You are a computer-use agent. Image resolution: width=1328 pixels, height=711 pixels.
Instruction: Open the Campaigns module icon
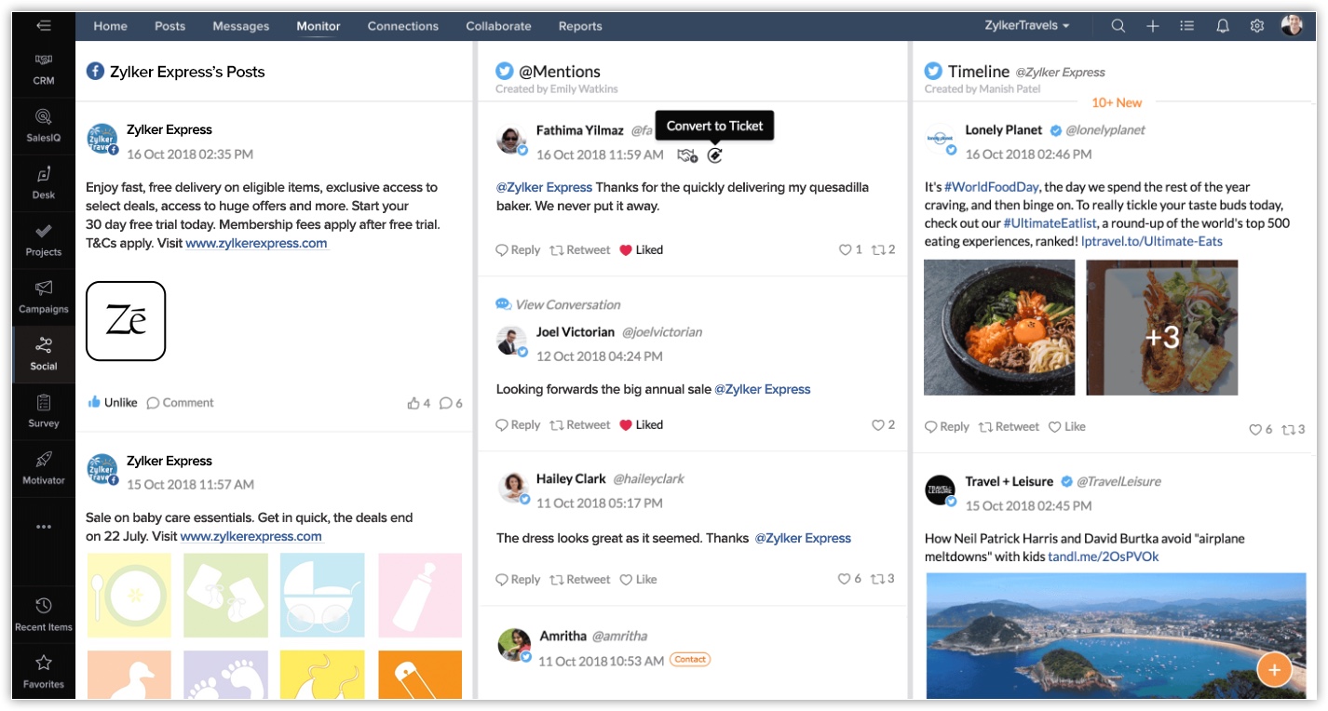(x=43, y=296)
